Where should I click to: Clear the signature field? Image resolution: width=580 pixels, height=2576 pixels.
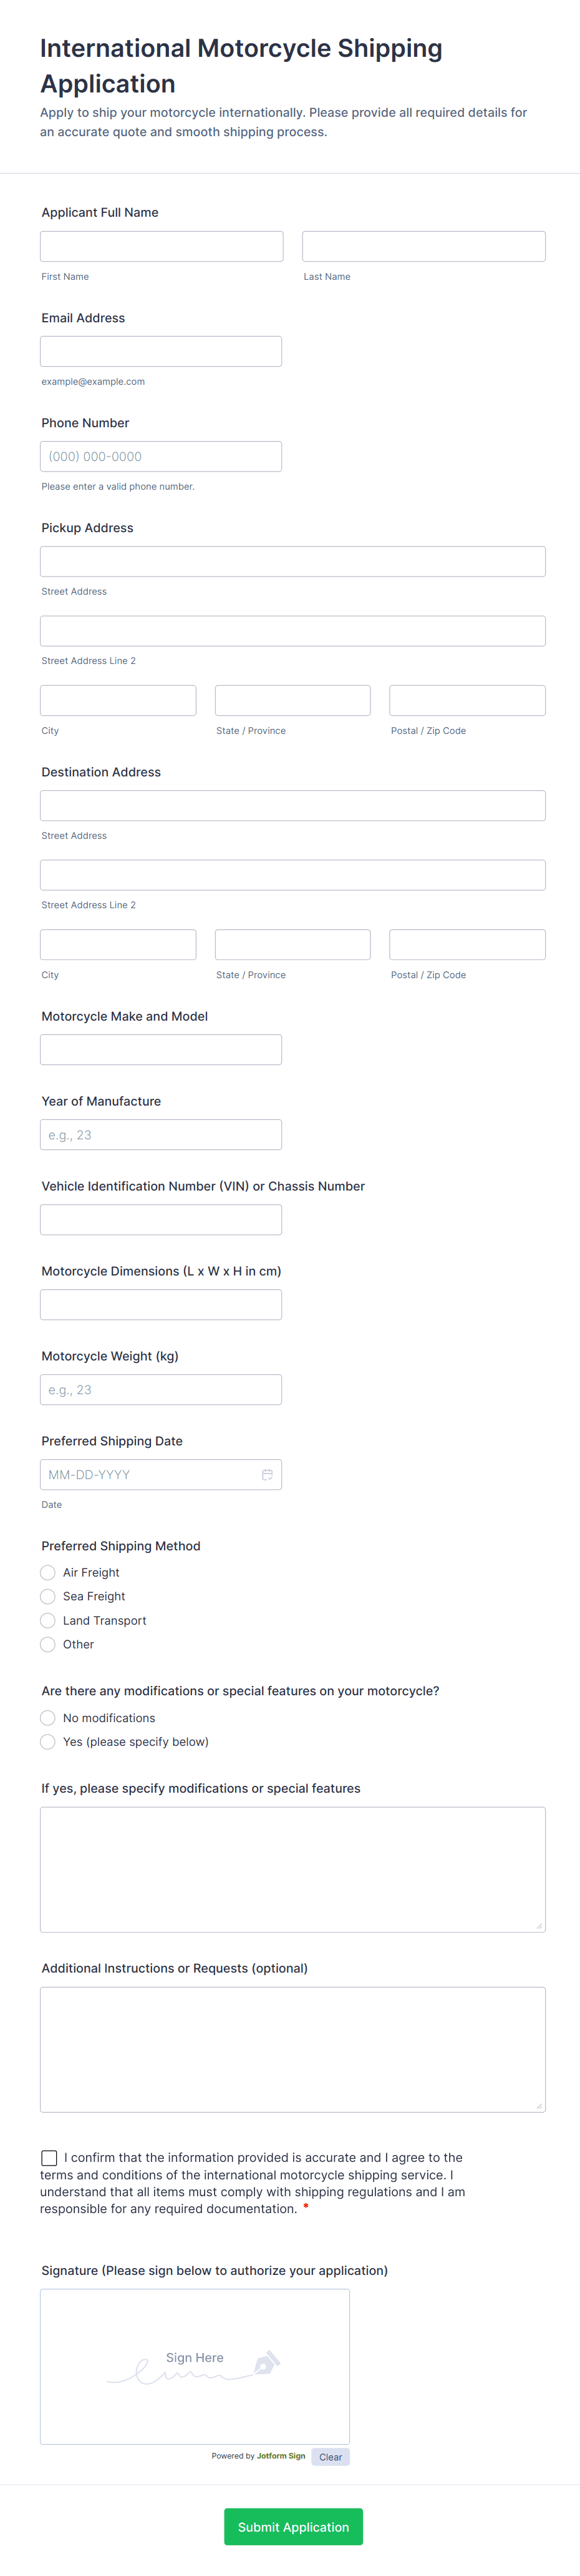click(x=331, y=2456)
